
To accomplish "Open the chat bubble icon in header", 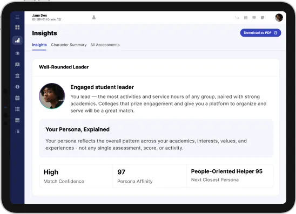I will point(254,18).
